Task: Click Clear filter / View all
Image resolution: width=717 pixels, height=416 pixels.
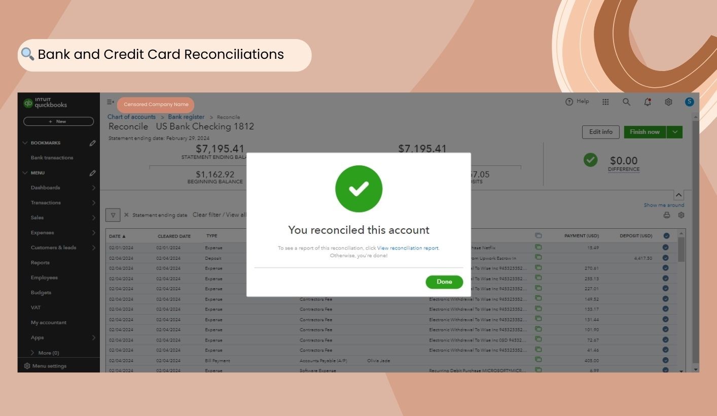Action: point(219,215)
